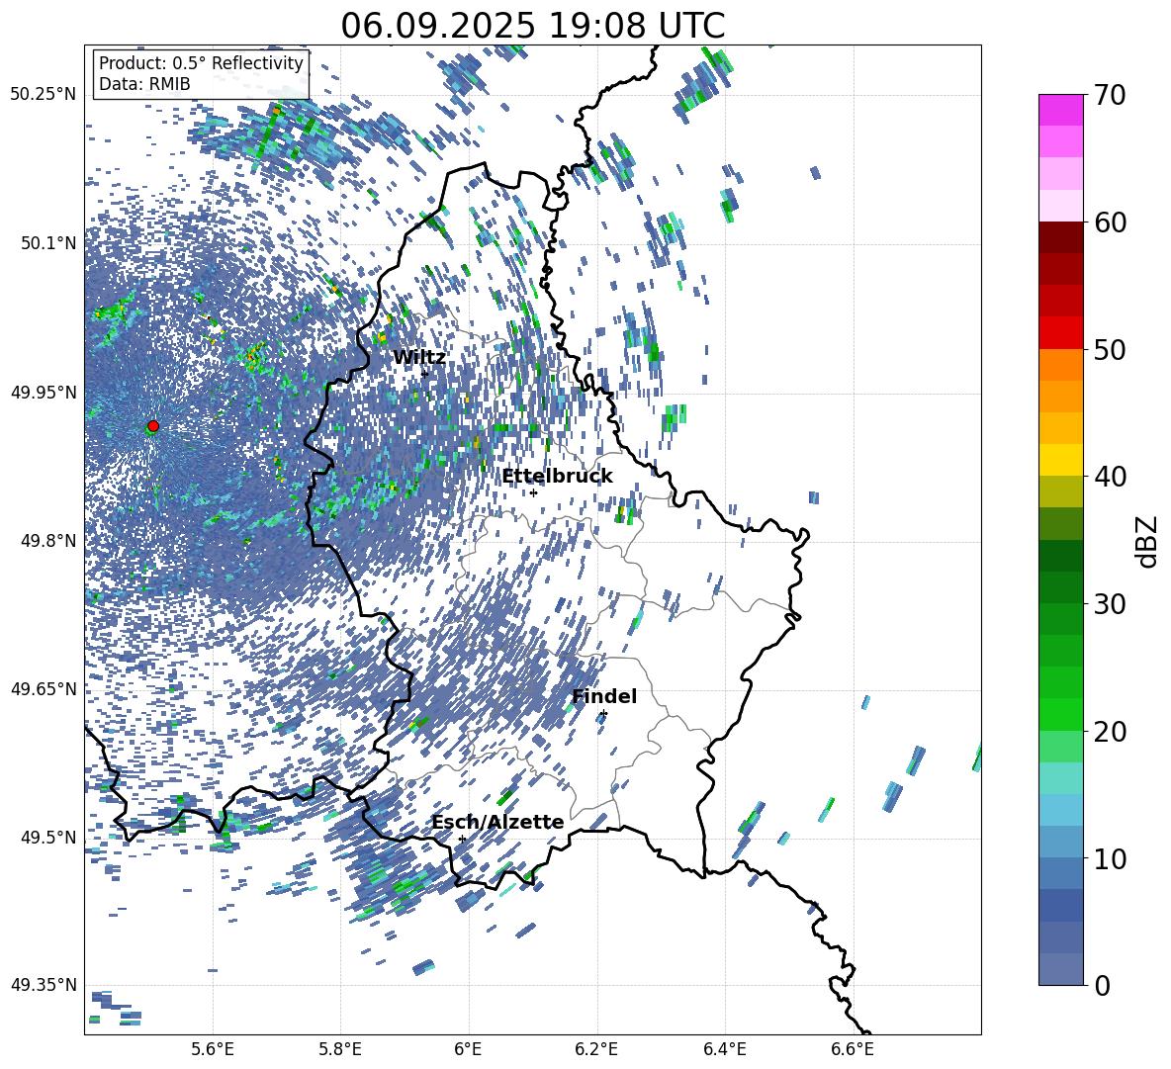Click the Product: 0.5° Reflectivity text
1171x1069 pixels.
[x=201, y=62]
